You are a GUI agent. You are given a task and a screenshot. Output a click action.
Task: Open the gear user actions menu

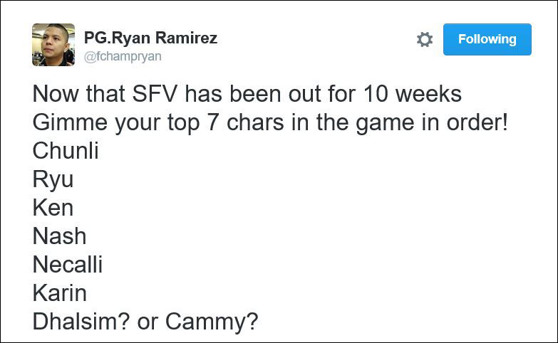pos(425,40)
